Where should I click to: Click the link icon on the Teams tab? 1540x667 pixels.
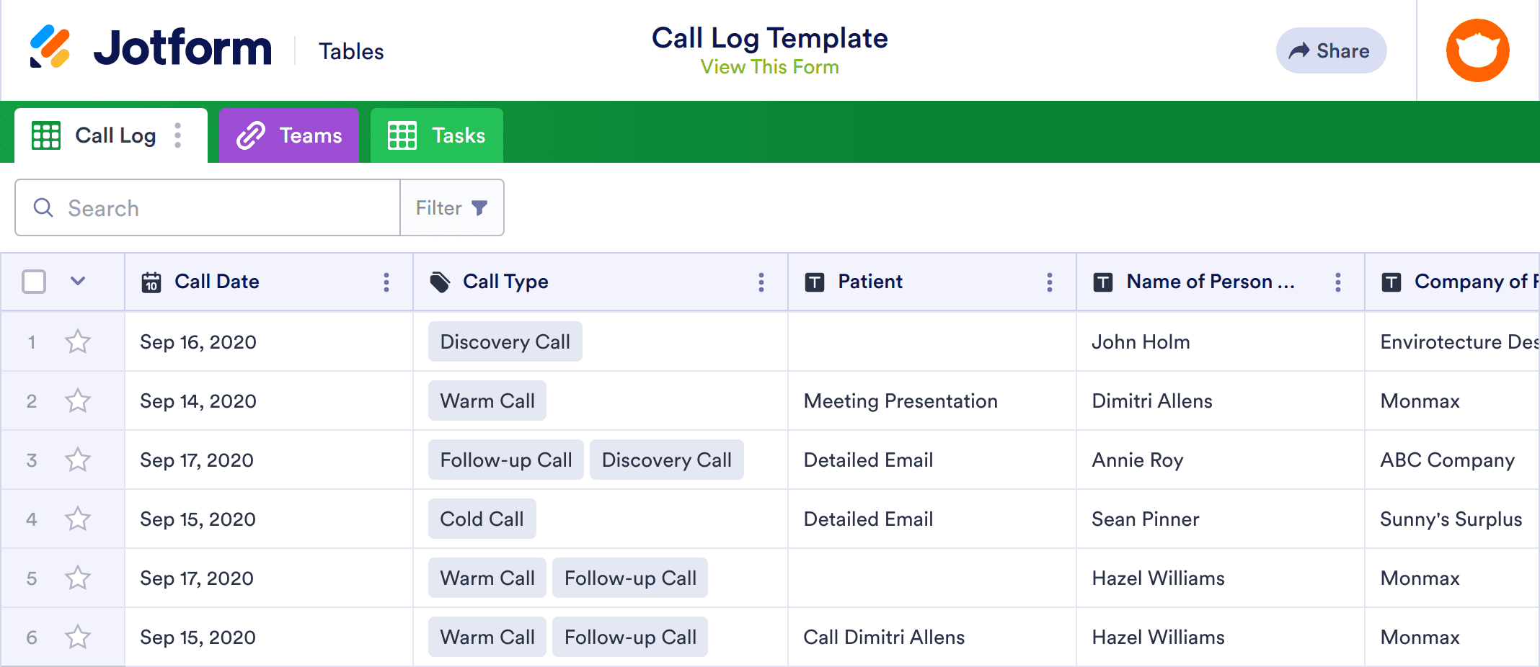click(x=249, y=135)
